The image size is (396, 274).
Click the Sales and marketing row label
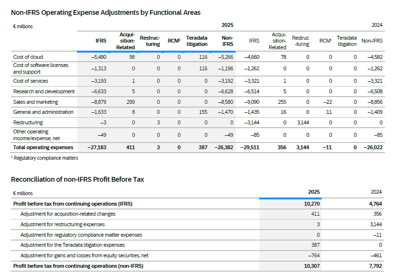[35, 102]
